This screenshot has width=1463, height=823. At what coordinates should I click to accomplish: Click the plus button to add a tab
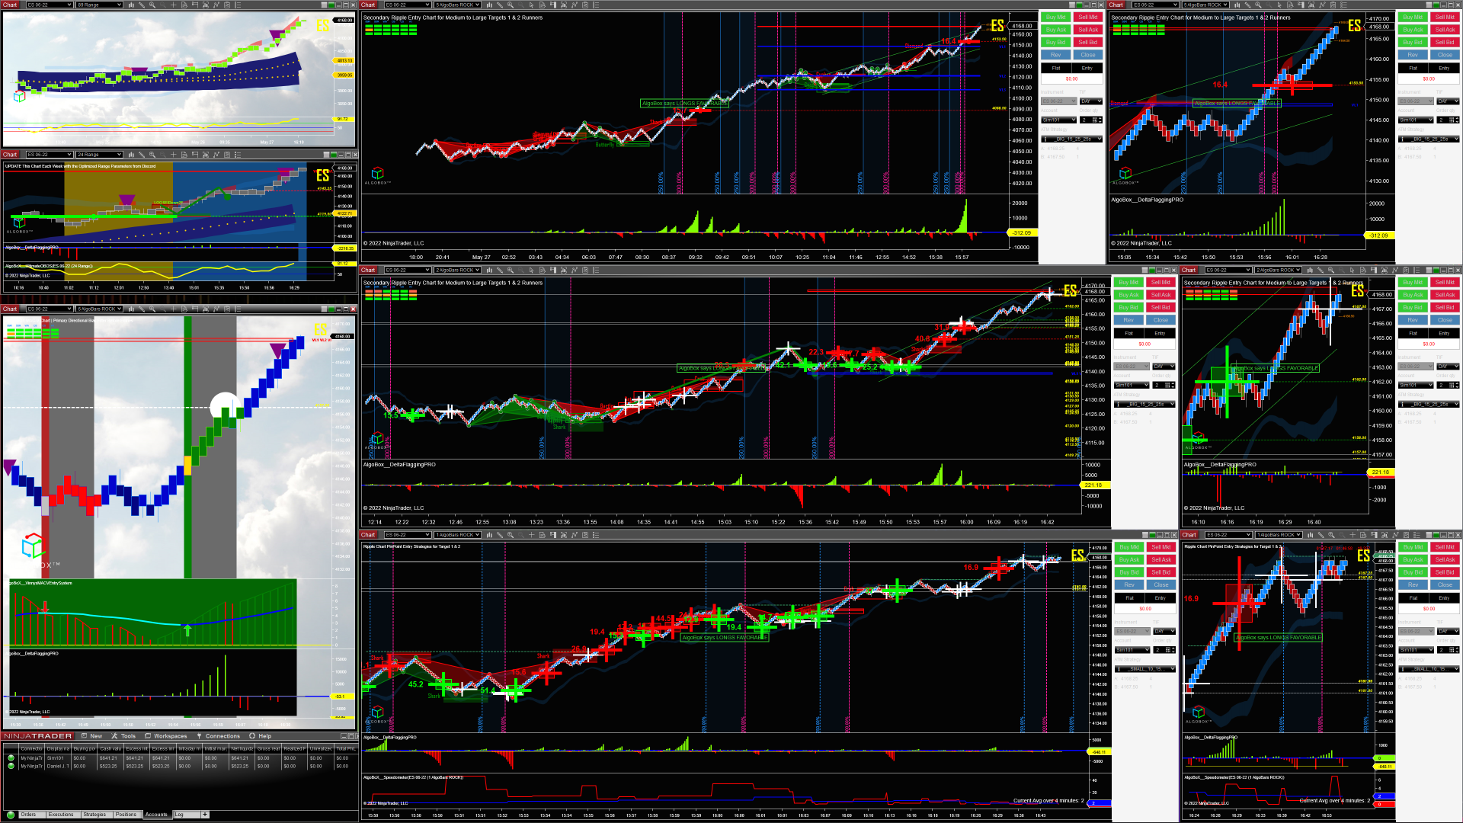click(x=205, y=815)
